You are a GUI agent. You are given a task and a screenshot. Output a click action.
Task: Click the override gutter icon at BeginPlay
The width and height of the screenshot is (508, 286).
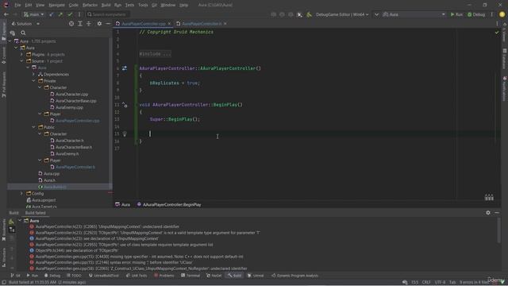pos(125,105)
